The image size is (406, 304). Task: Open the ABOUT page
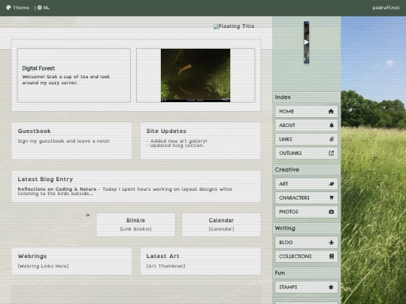[x=306, y=125]
